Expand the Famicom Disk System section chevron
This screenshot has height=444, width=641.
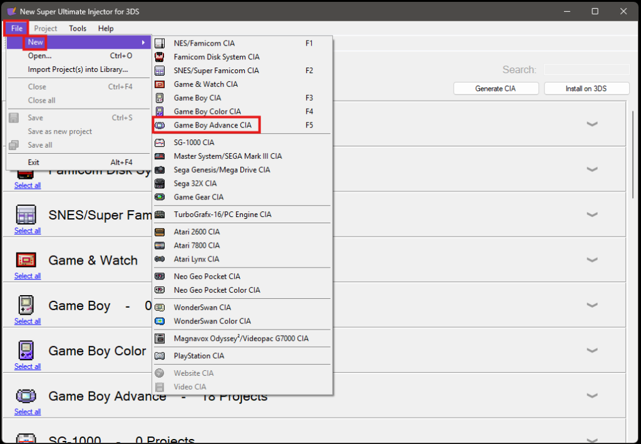[x=592, y=169]
